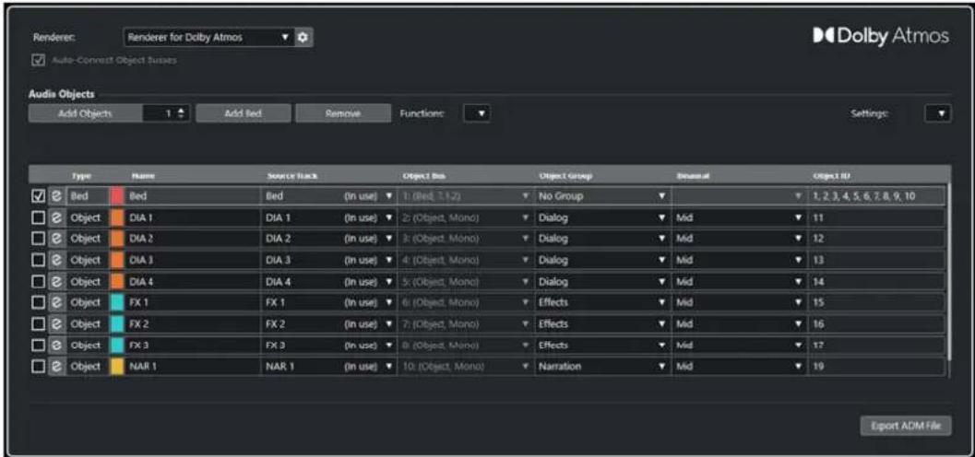Open the Renderer for Dolby Atmos dropdown
Viewport: 975px width, 457px height.
(208, 38)
